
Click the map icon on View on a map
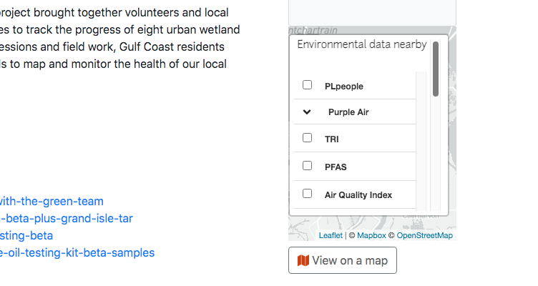tap(303, 261)
